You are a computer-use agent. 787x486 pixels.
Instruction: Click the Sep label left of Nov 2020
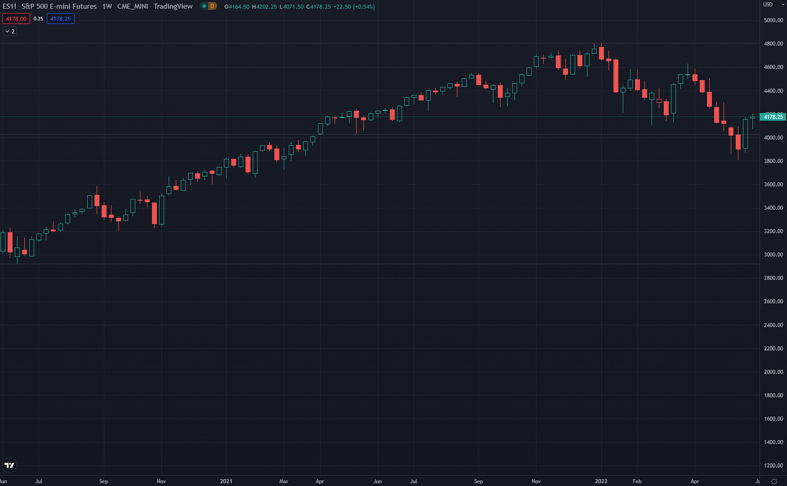click(103, 481)
